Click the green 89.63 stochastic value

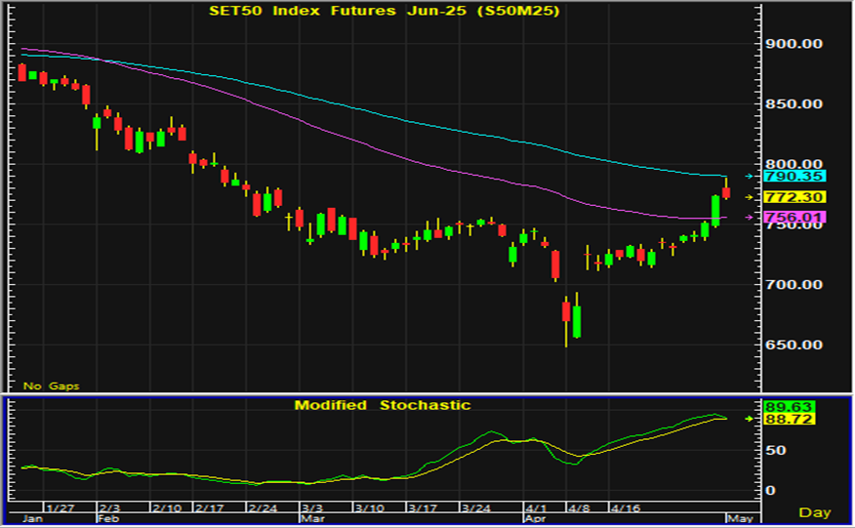pos(789,407)
